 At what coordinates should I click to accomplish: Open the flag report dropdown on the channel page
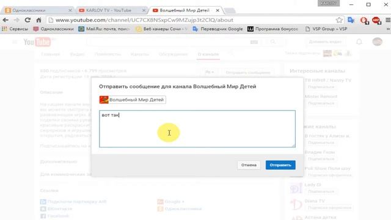click(x=210, y=72)
